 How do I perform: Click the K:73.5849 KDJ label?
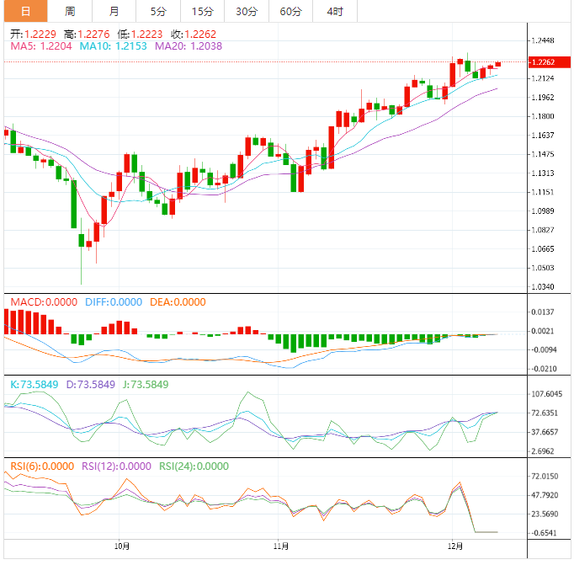(34, 385)
